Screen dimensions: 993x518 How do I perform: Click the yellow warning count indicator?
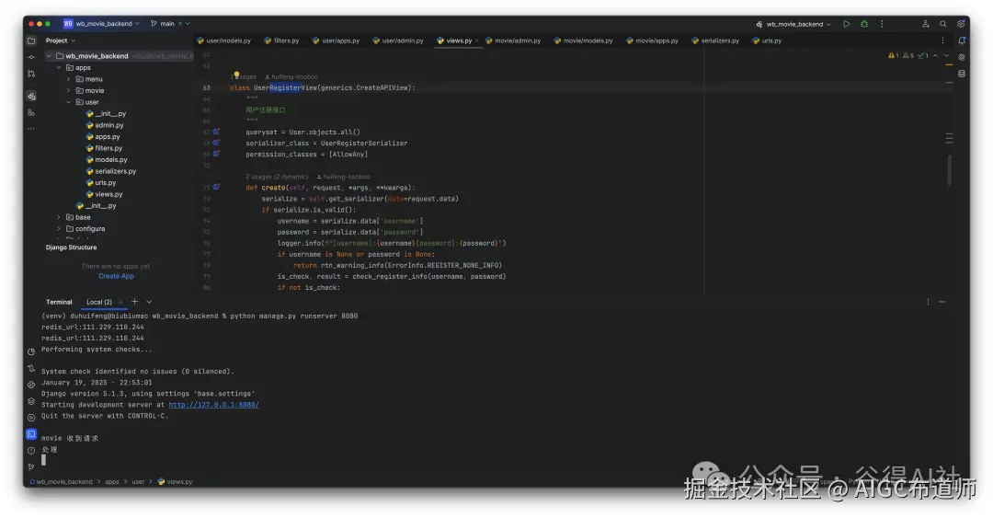[893, 56]
